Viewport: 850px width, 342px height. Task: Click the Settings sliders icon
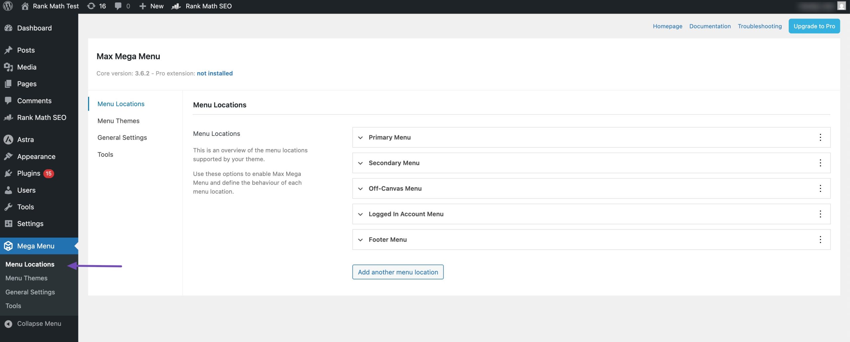tap(8, 224)
